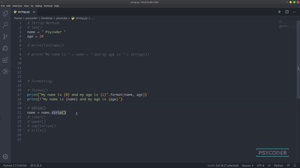
Task: Select Python 3.7.3 64-bit interpreter in status bar
Action: pos(15,166)
